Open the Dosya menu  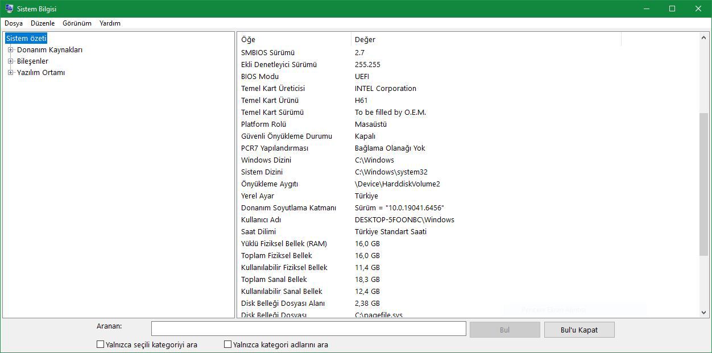click(x=14, y=23)
